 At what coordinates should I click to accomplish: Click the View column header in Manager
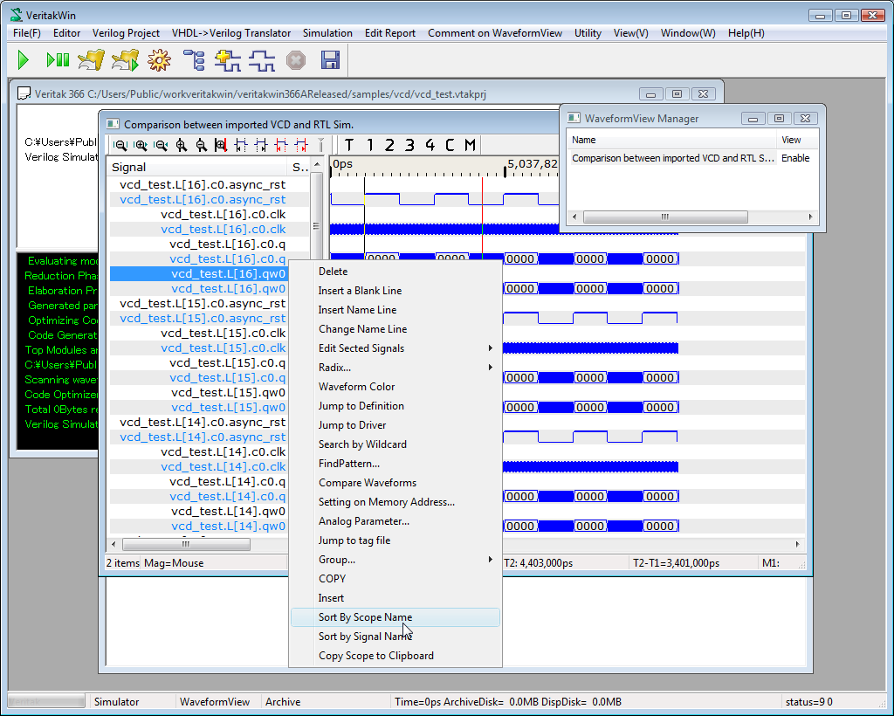[x=798, y=140]
